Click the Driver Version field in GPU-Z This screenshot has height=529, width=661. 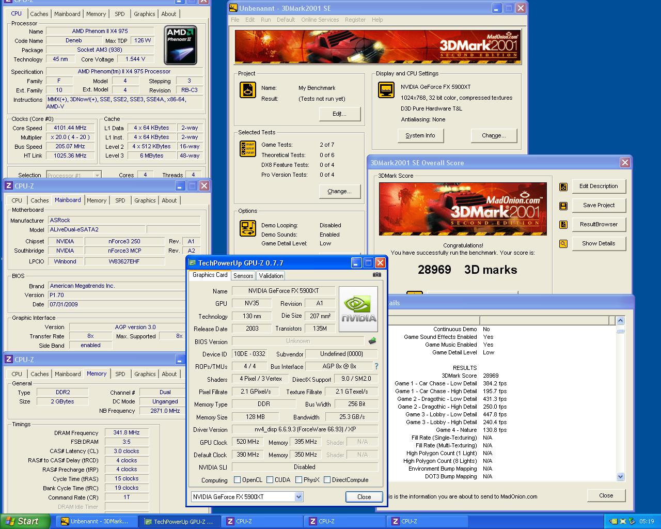click(305, 429)
